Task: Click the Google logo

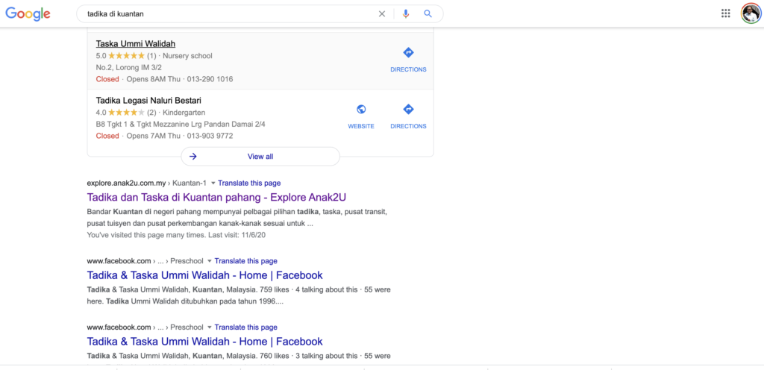Action: pos(28,13)
